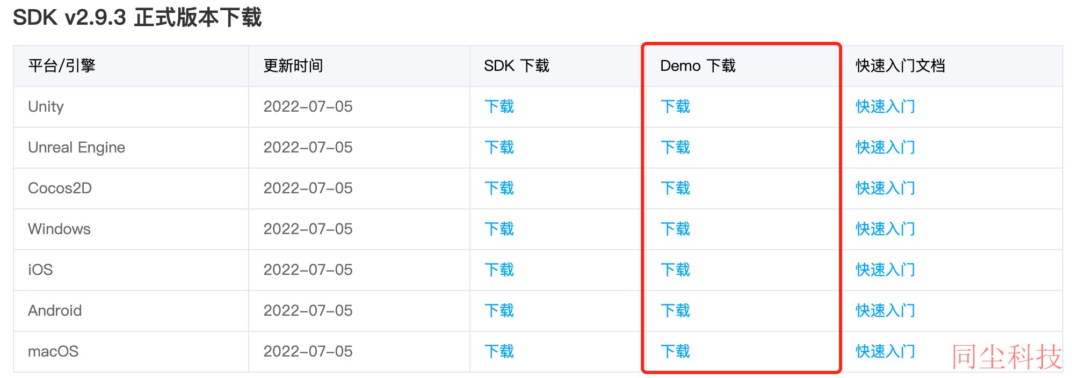Open the Unity SDK download link
The width and height of the screenshot is (1072, 378).
click(499, 106)
